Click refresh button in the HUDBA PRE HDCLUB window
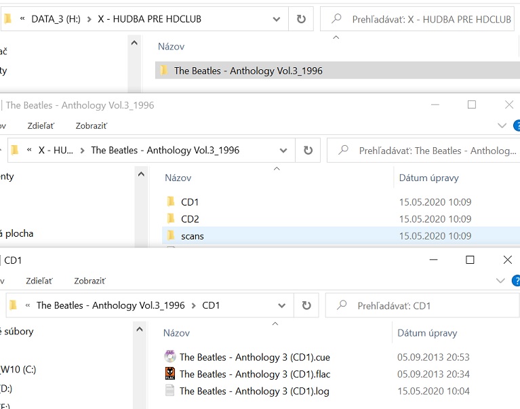The height and width of the screenshot is (409, 520). coord(301,19)
